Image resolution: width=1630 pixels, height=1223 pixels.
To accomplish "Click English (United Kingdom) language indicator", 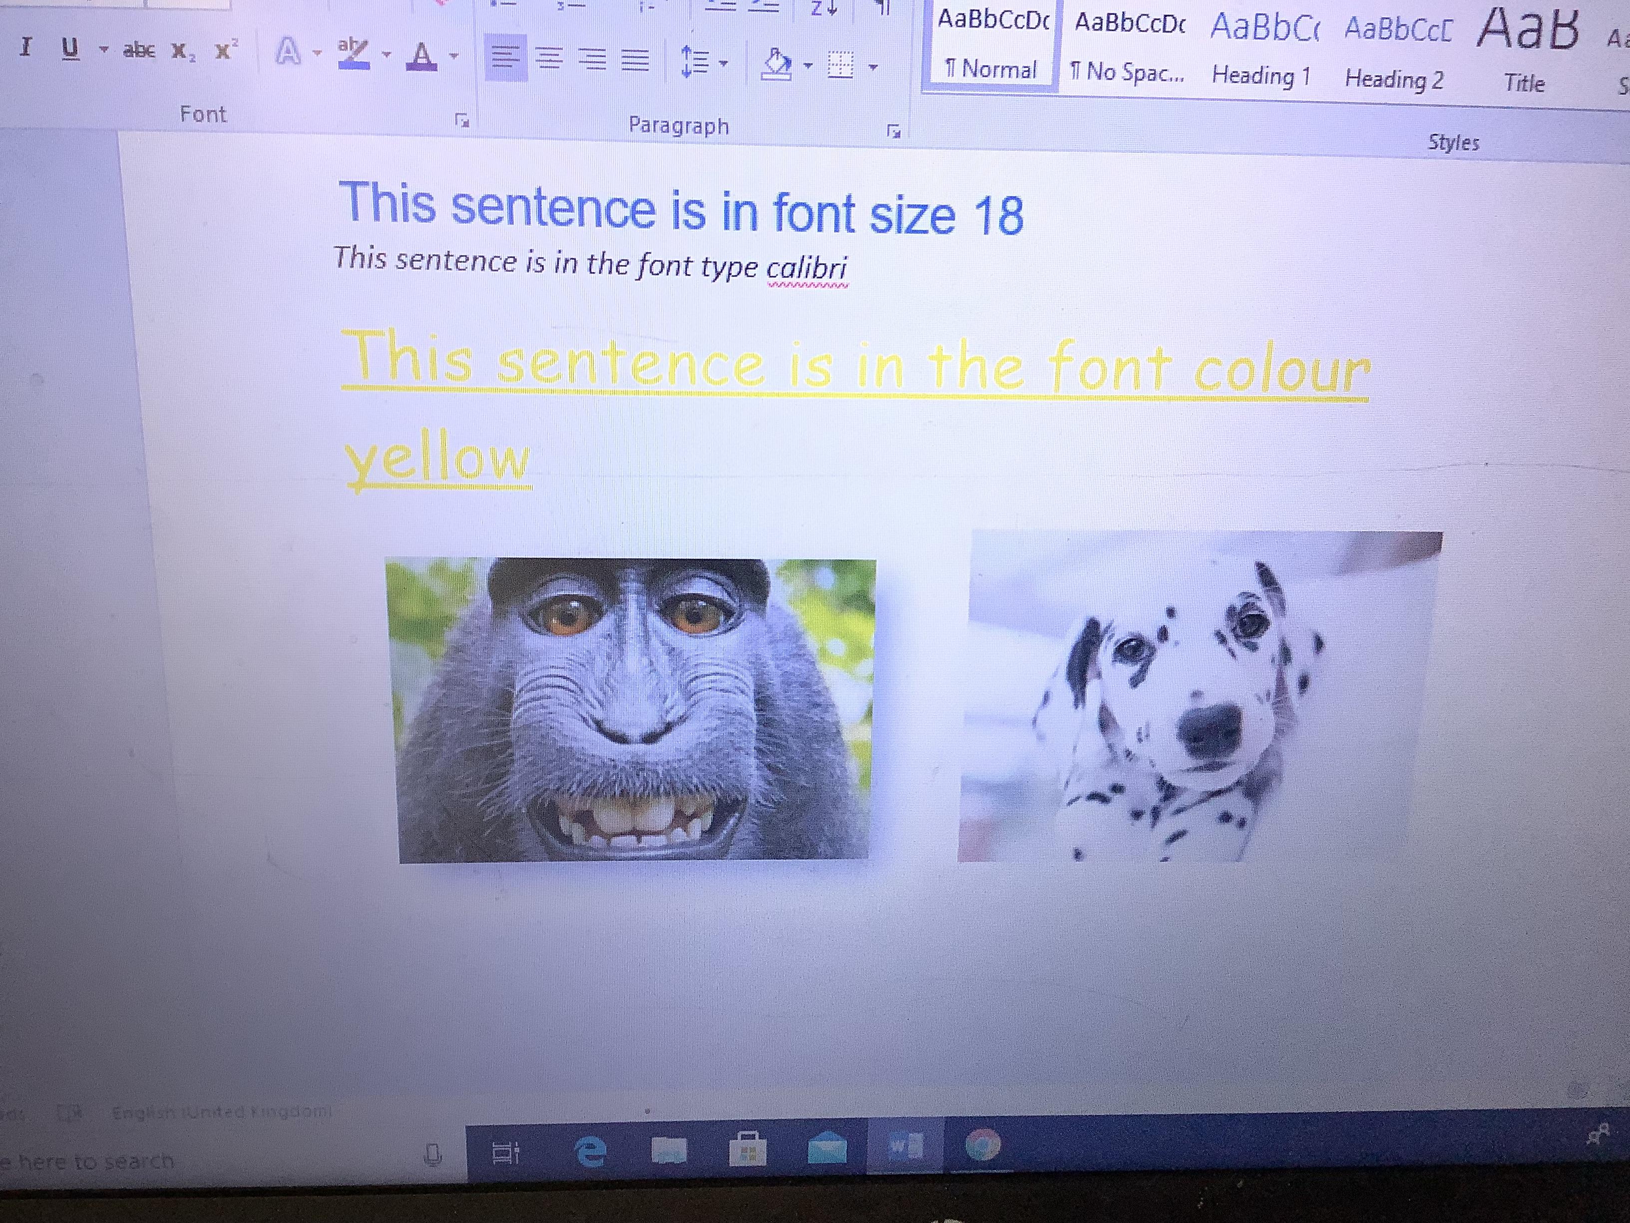I will pos(221,1112).
